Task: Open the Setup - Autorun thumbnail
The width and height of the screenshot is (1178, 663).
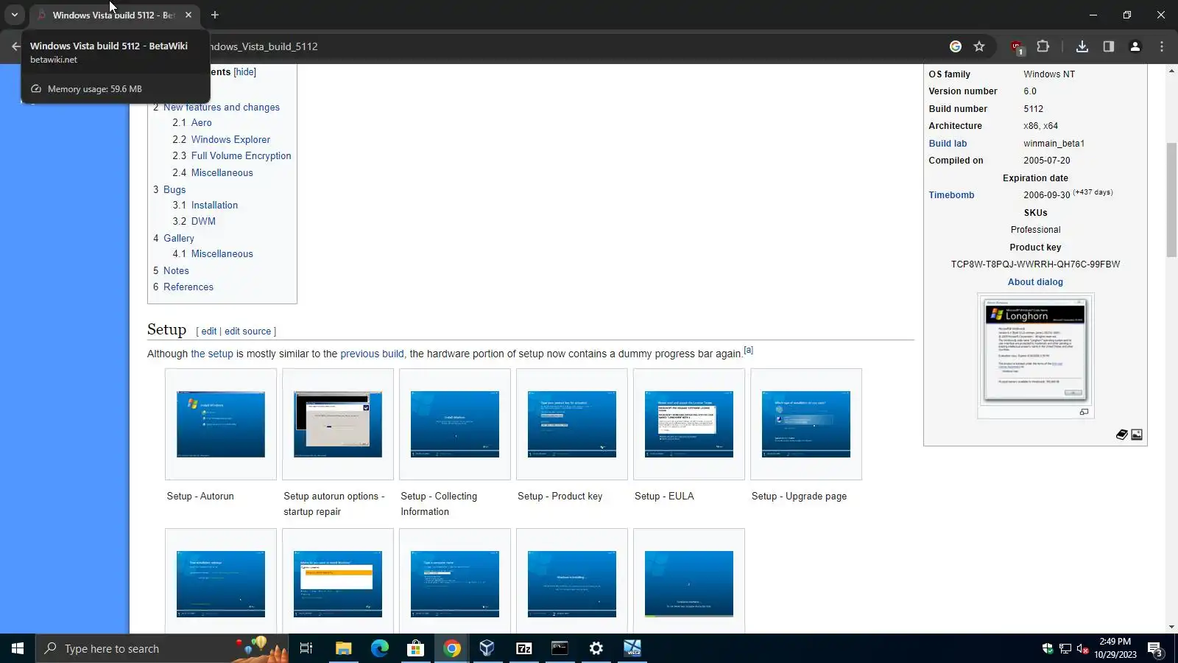Action: (x=221, y=424)
